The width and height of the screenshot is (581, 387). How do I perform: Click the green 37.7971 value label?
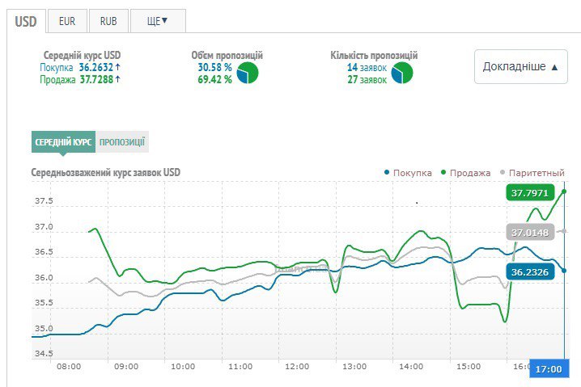(x=530, y=193)
